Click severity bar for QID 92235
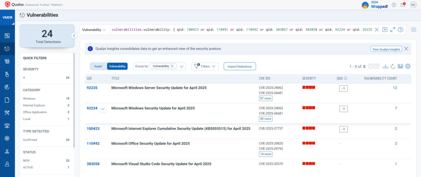 (310, 87)
